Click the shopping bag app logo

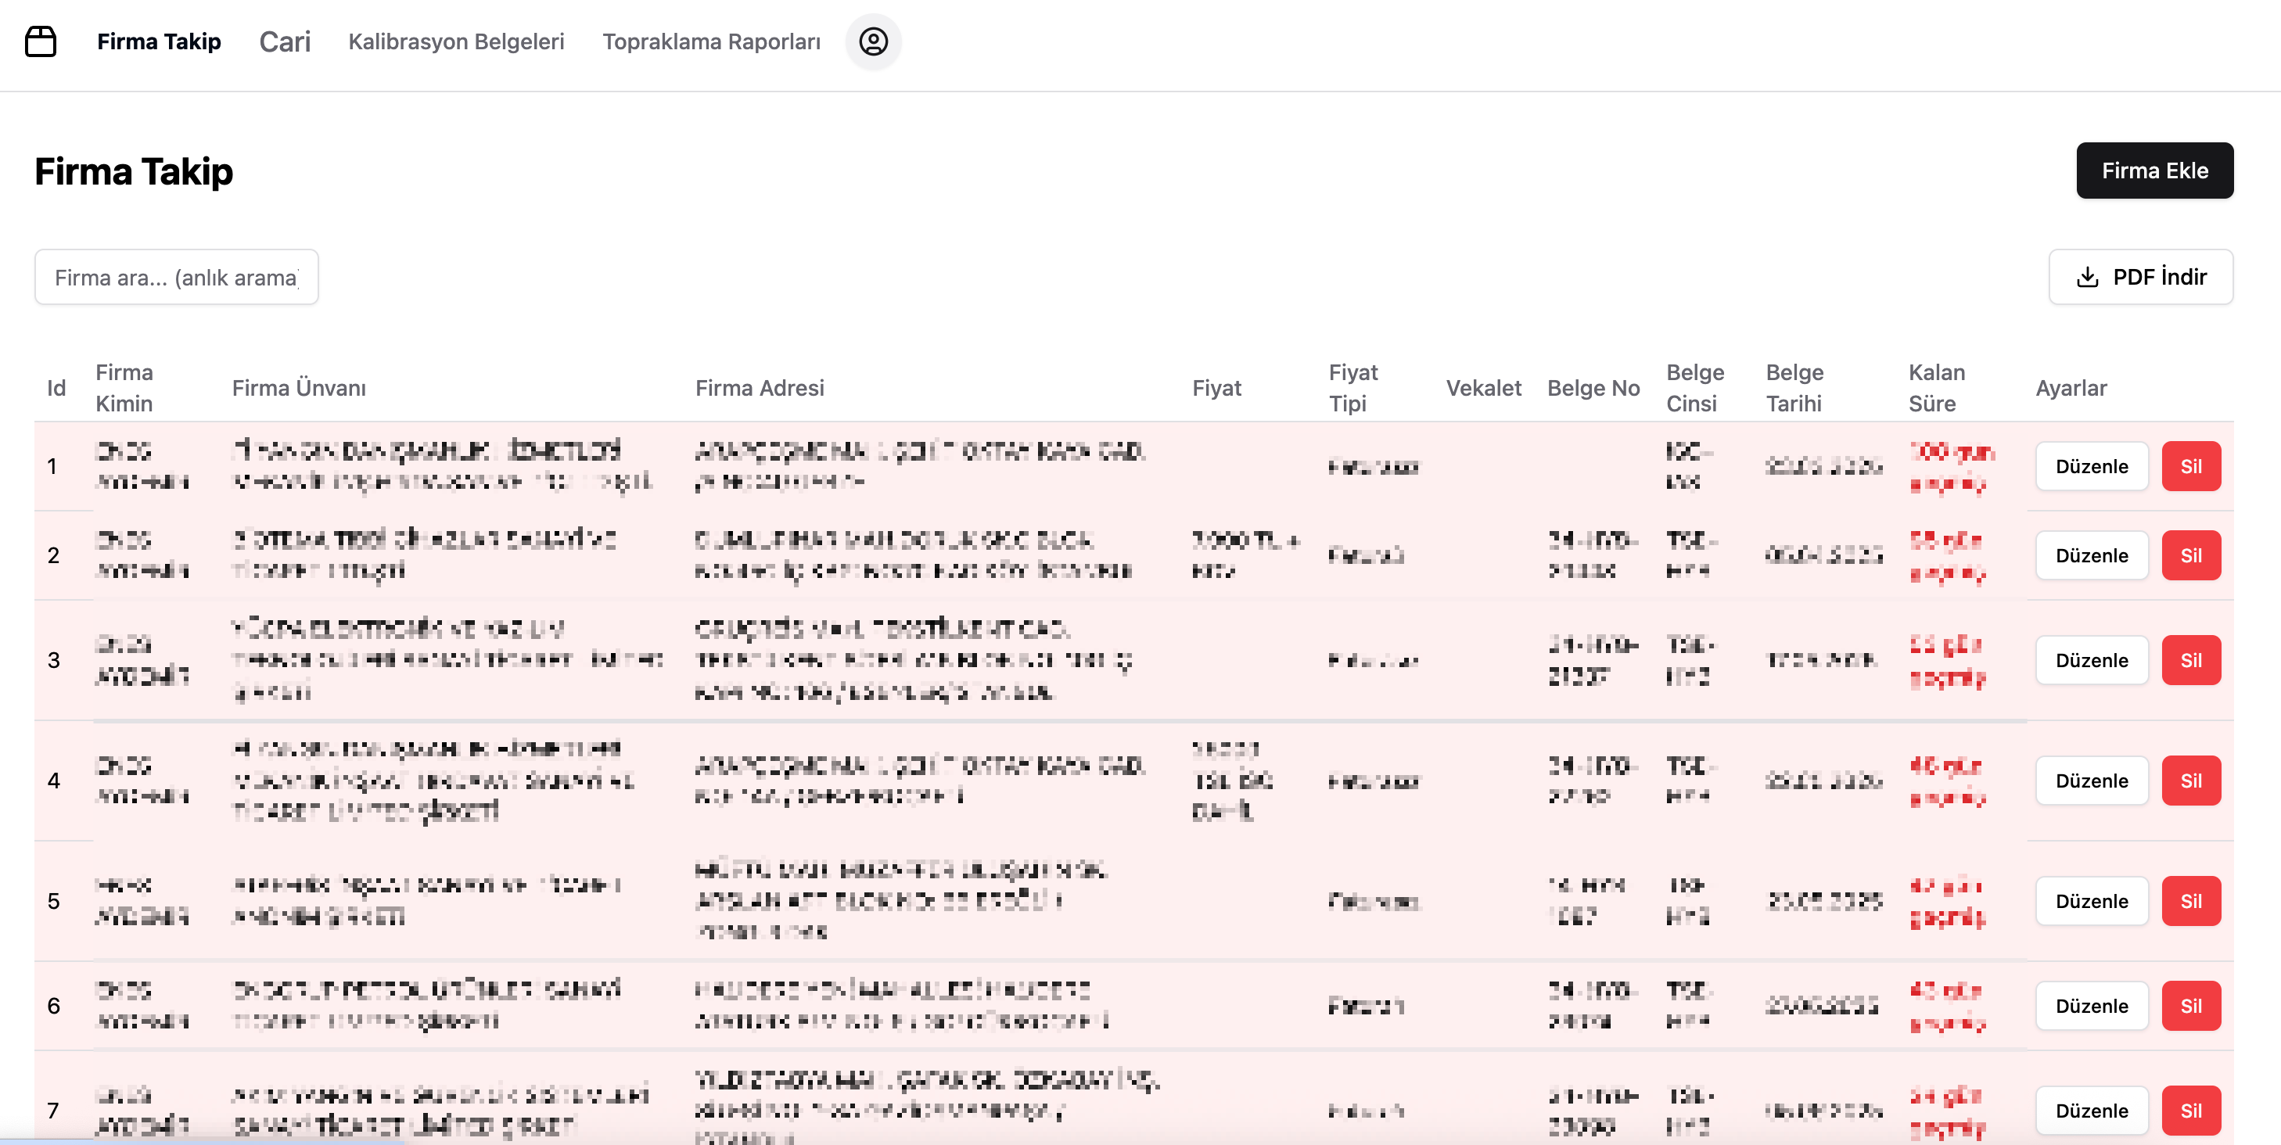(x=40, y=41)
